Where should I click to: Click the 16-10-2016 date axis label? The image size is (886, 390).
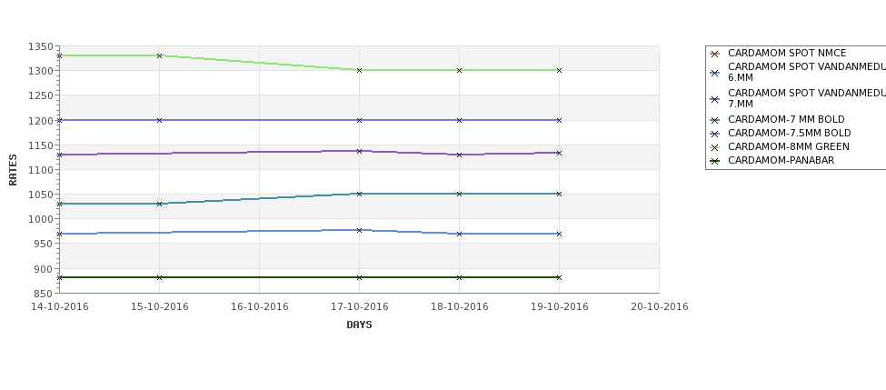point(259,307)
